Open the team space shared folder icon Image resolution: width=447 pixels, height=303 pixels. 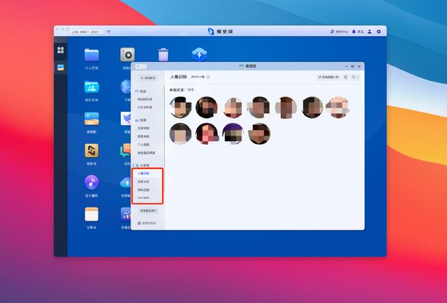tap(91, 87)
